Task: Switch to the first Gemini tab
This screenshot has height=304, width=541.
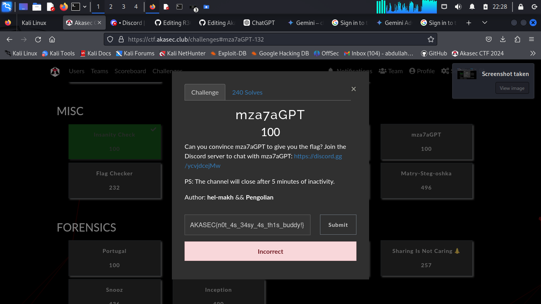Action: (x=305, y=23)
